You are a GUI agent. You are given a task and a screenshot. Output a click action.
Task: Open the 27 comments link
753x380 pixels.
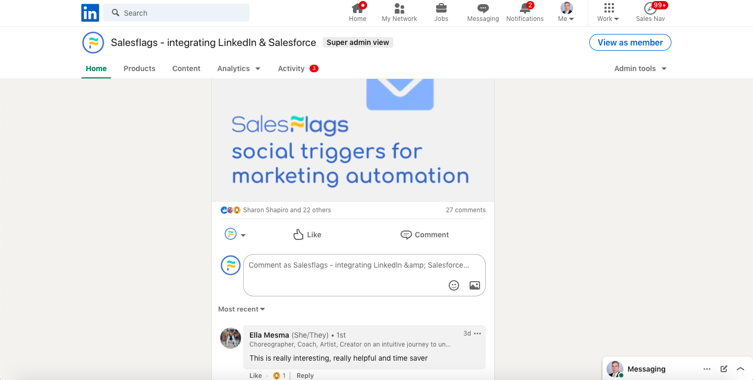coord(465,210)
